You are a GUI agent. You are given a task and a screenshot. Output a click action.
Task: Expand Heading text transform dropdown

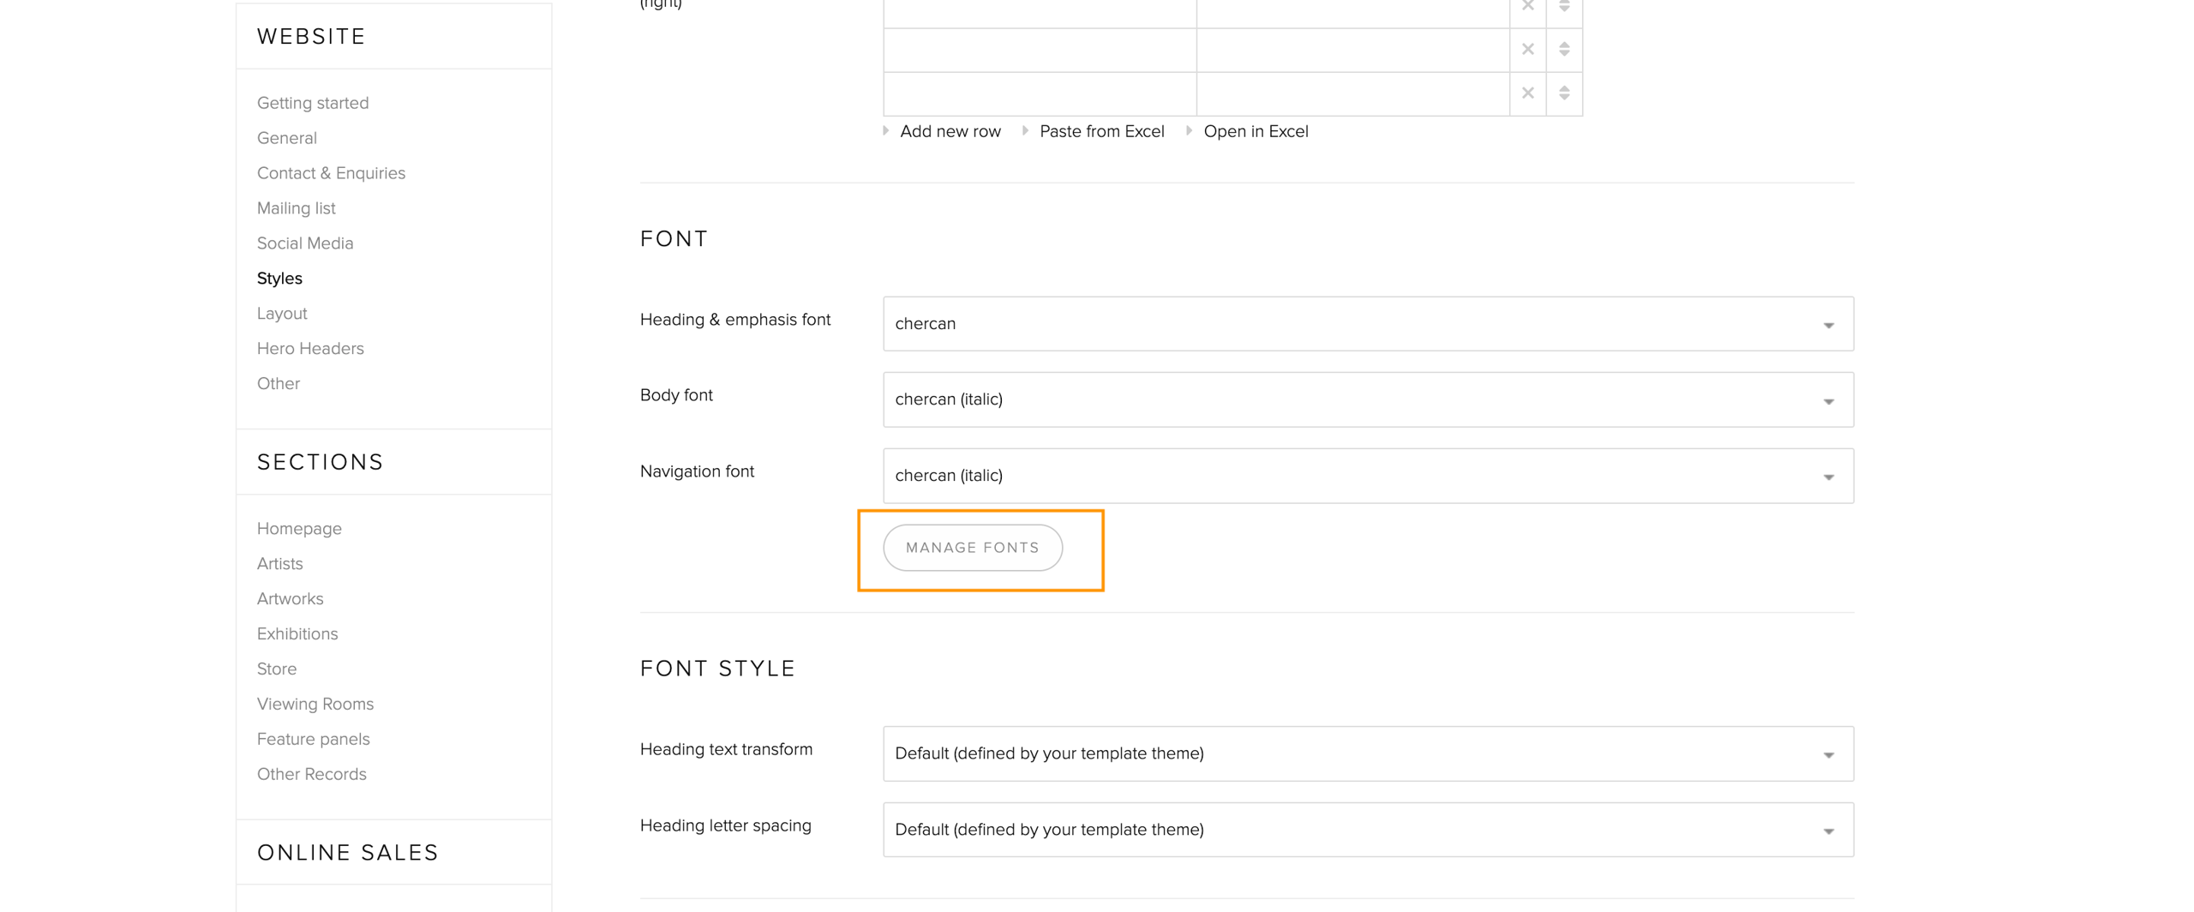[x=1367, y=753]
